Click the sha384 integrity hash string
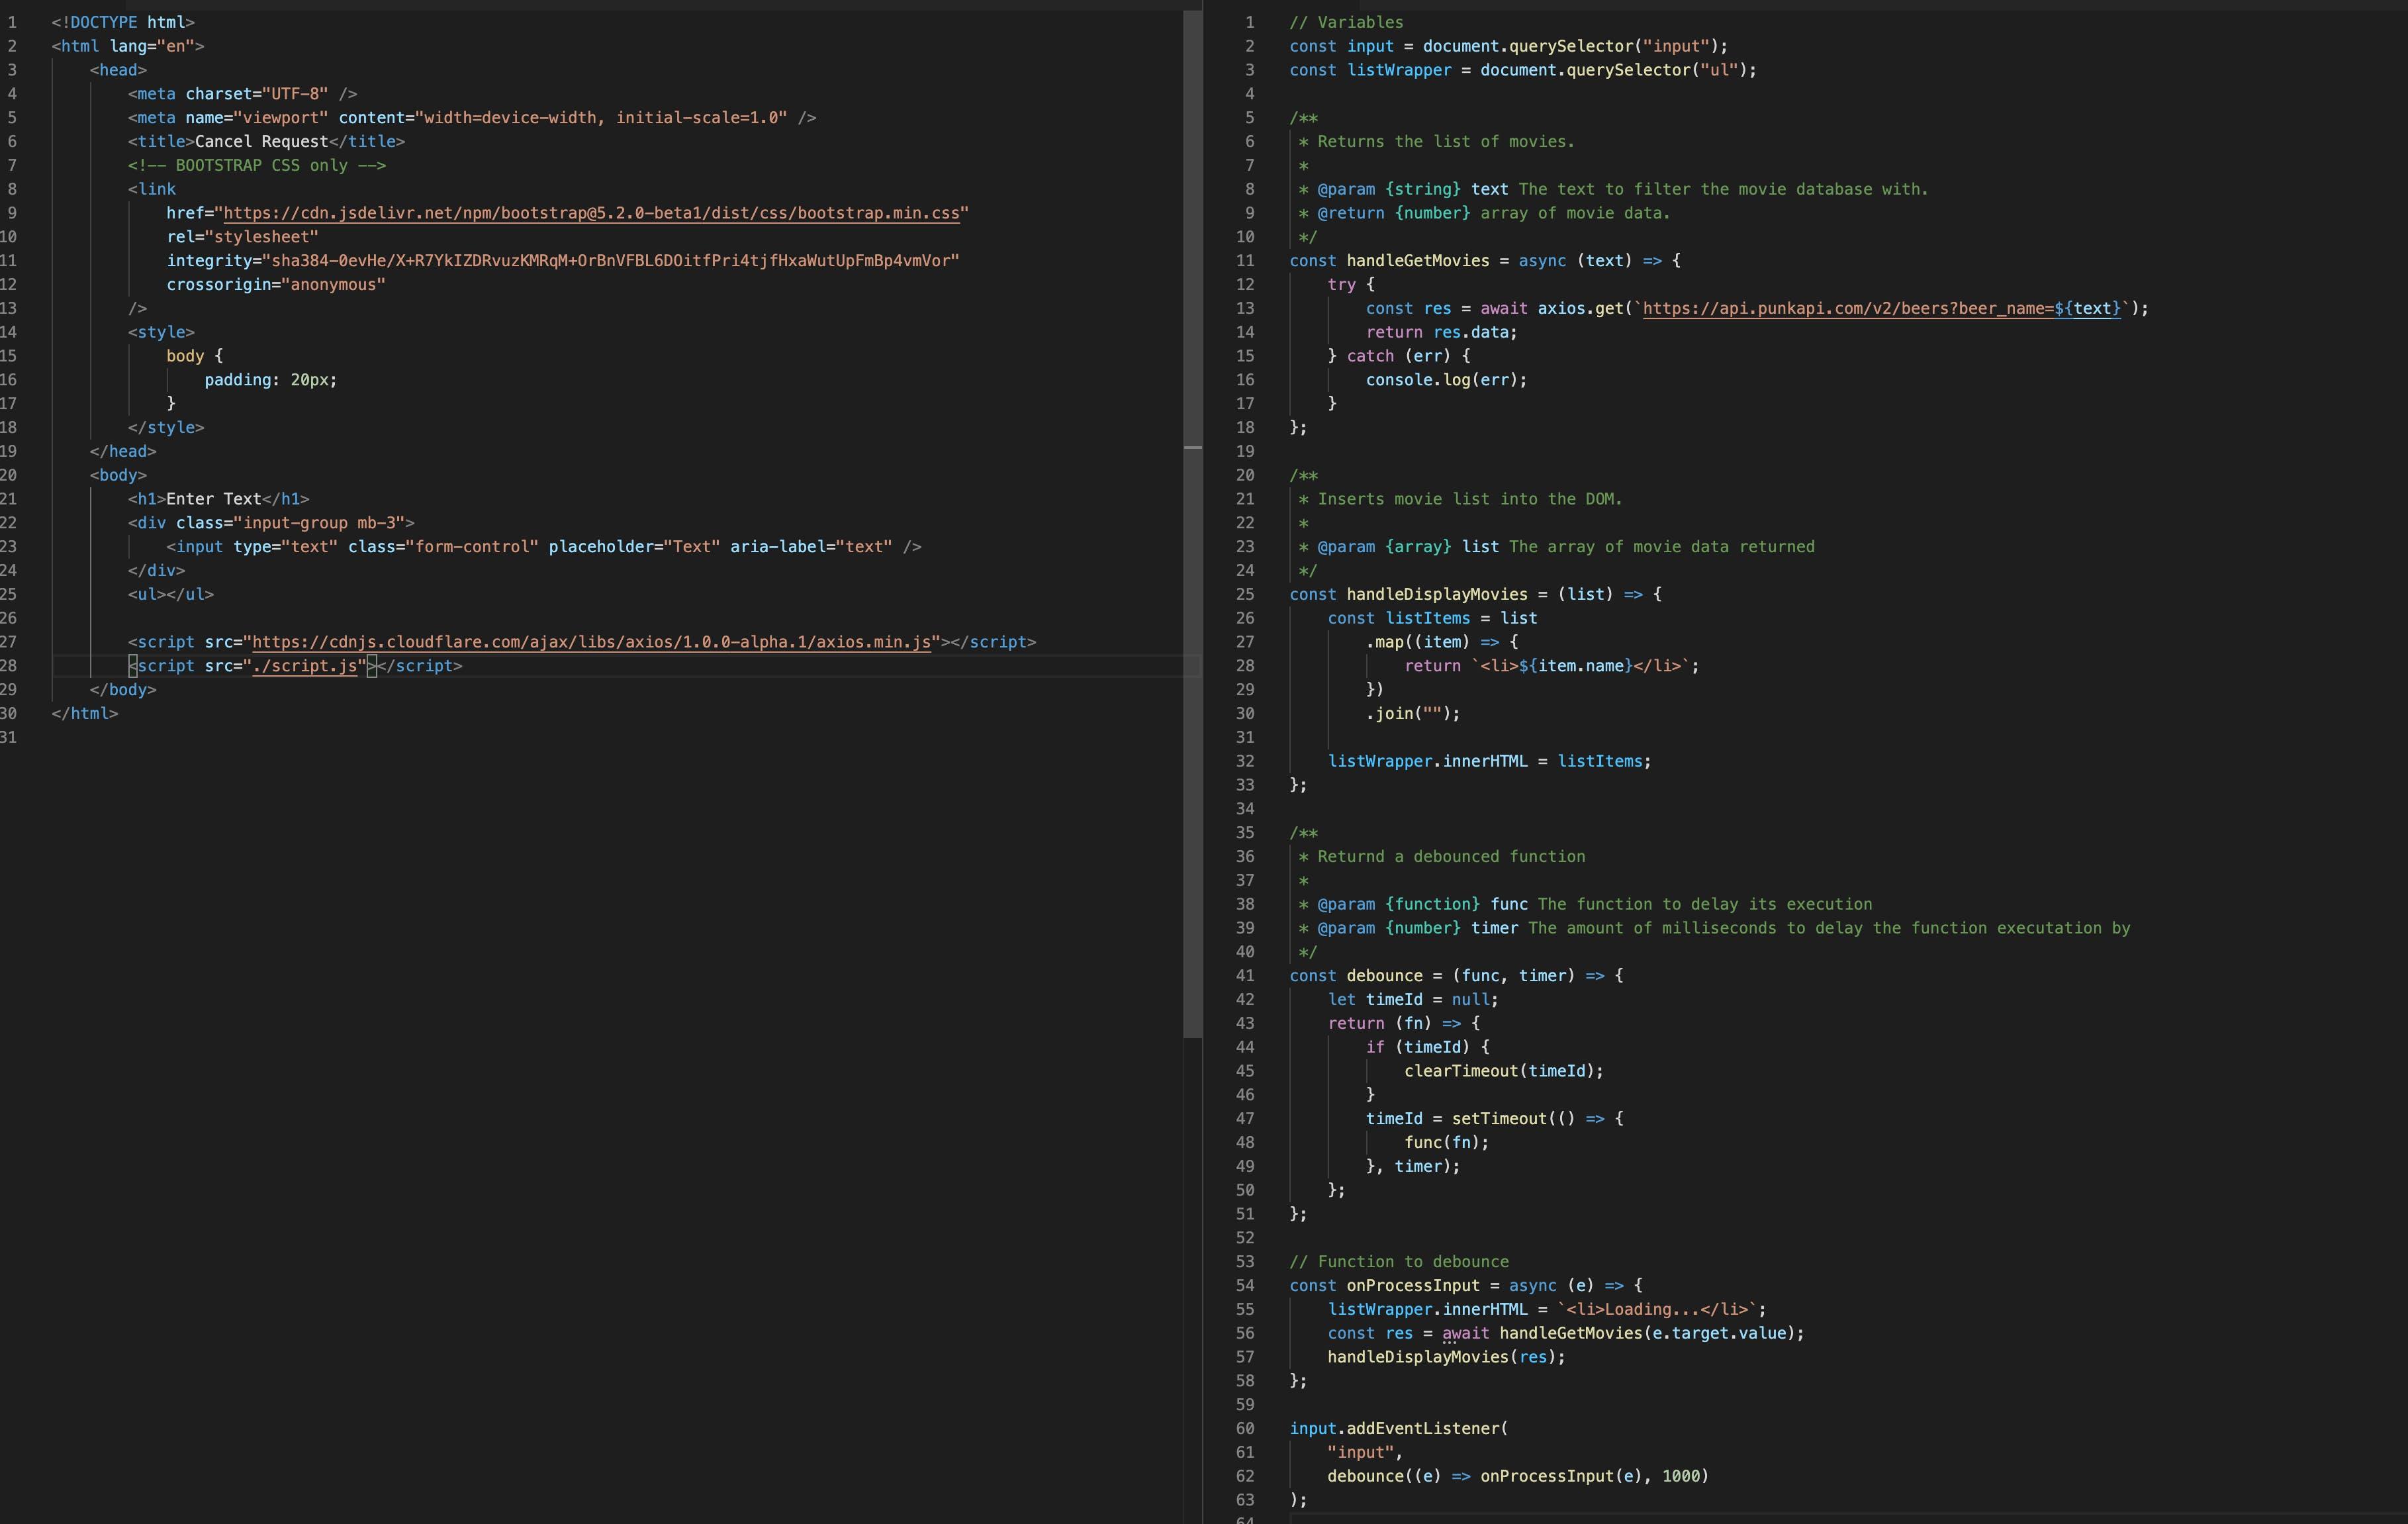Screen dimensions: 2408x1524 pos(610,261)
